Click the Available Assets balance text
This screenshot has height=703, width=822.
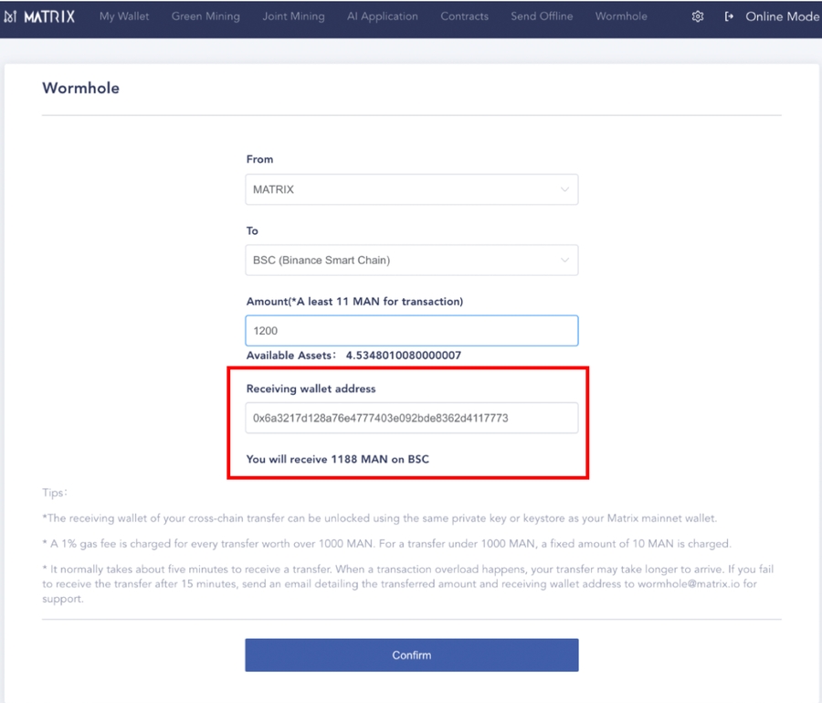point(353,355)
